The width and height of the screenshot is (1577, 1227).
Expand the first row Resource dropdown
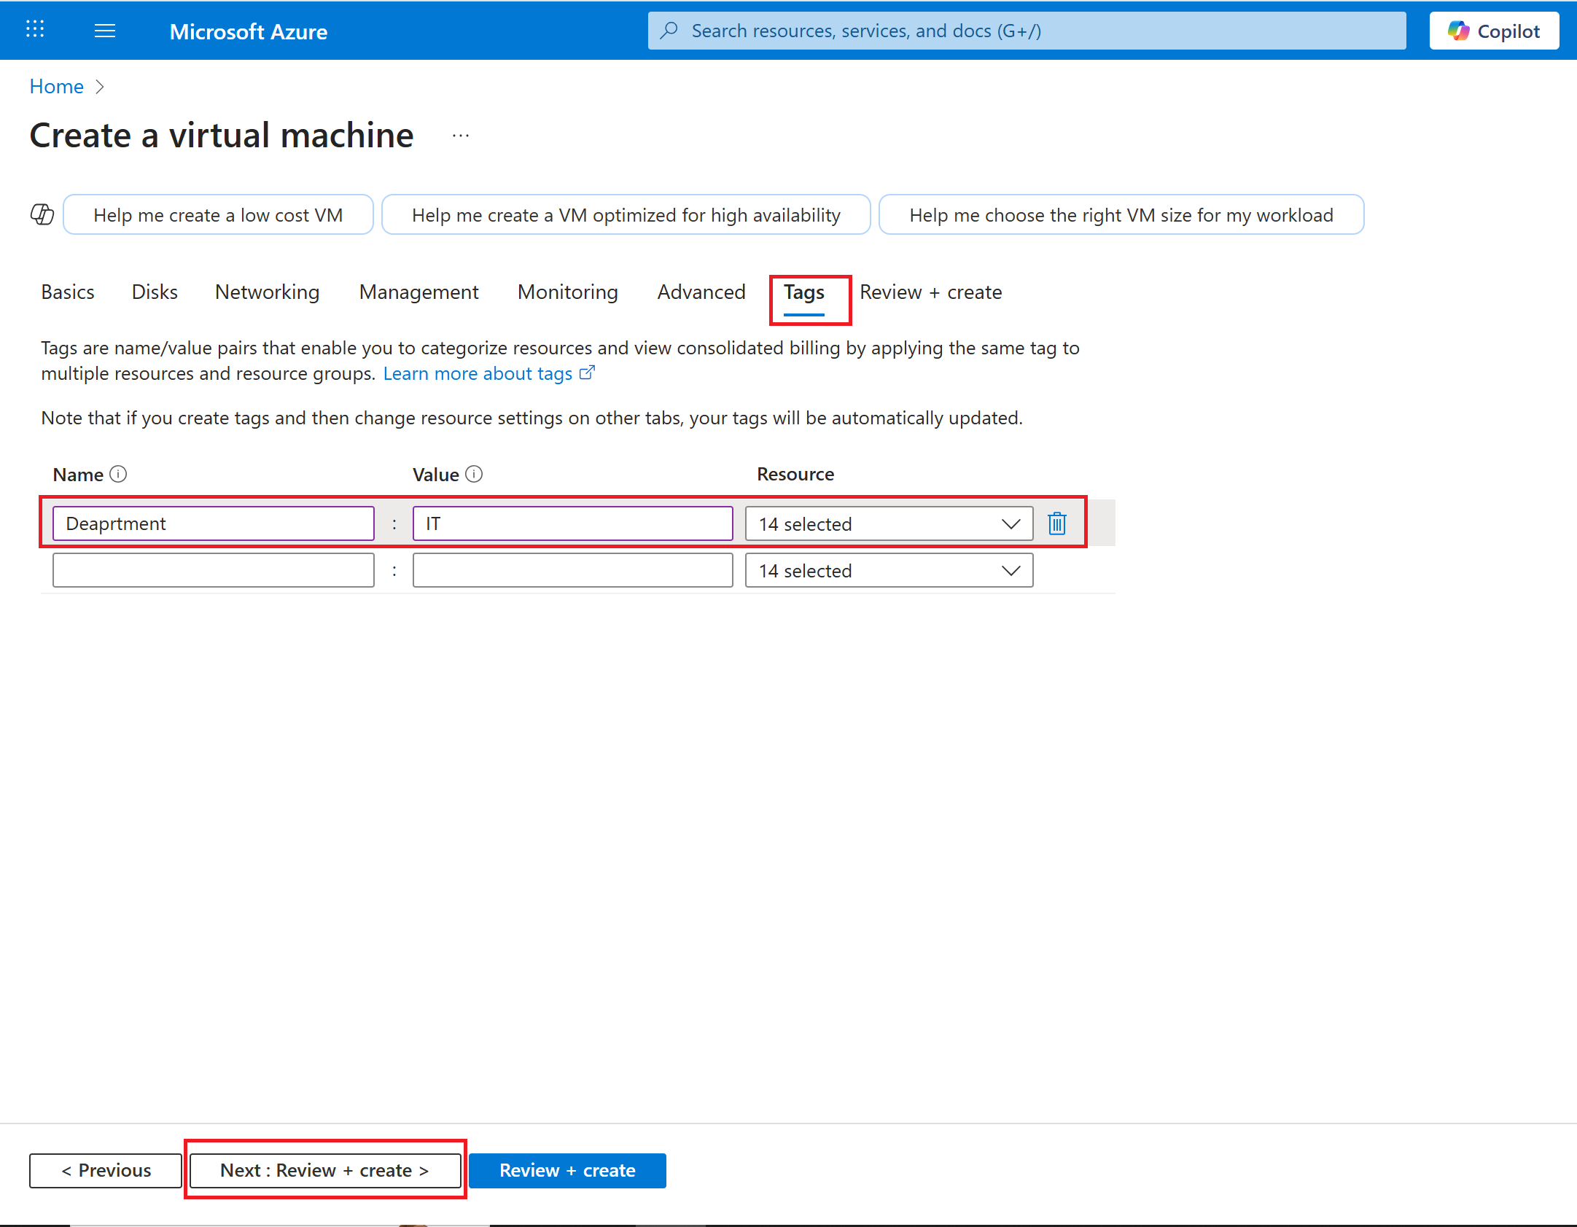[x=888, y=523]
